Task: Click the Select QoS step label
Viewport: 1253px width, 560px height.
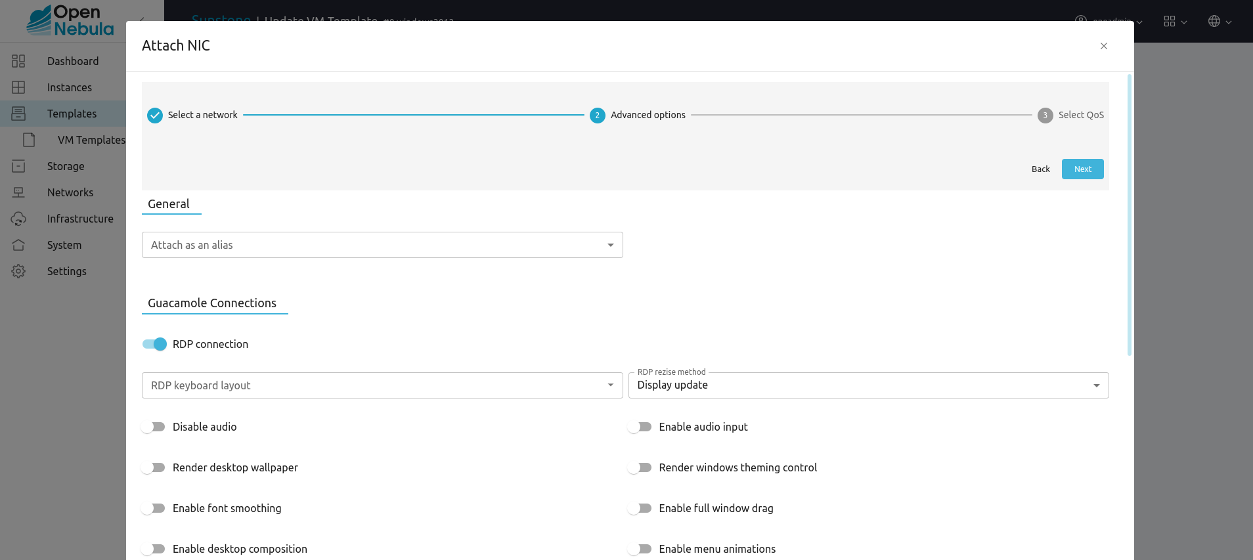Action: [1081, 115]
